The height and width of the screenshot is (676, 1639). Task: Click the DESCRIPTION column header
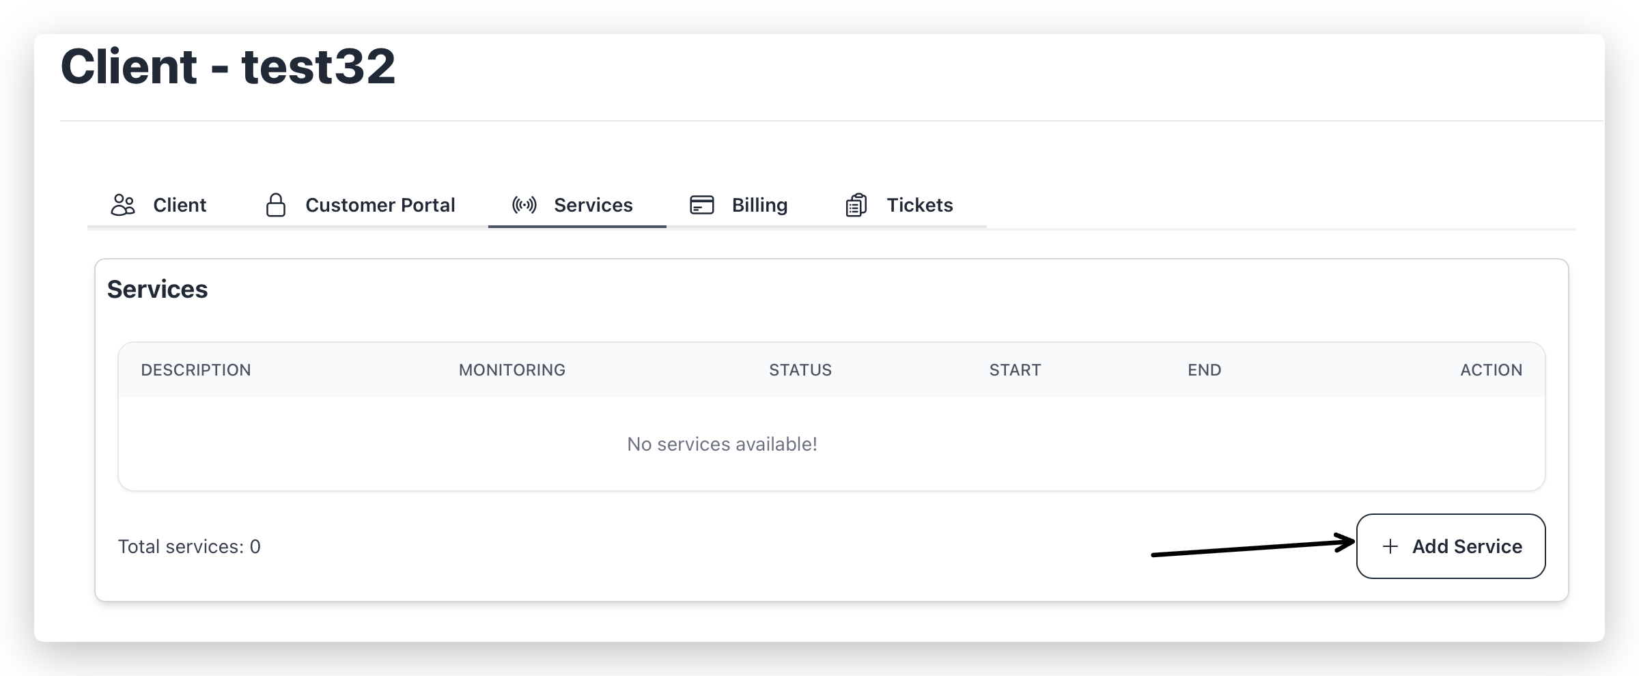point(196,370)
